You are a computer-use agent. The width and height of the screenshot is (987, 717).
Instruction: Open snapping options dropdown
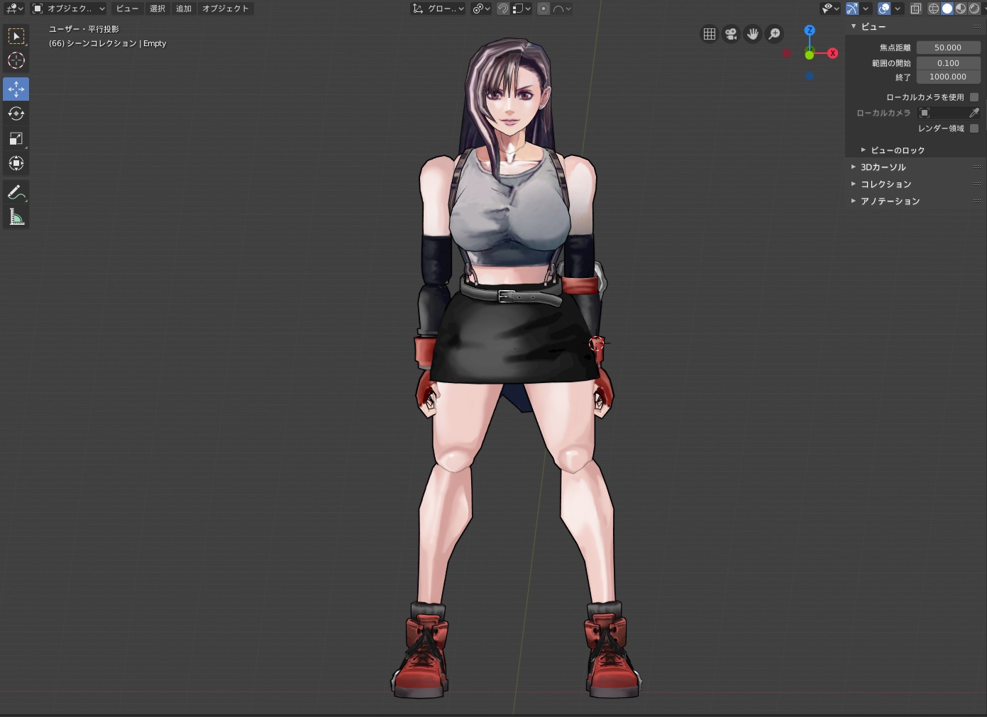(x=522, y=9)
